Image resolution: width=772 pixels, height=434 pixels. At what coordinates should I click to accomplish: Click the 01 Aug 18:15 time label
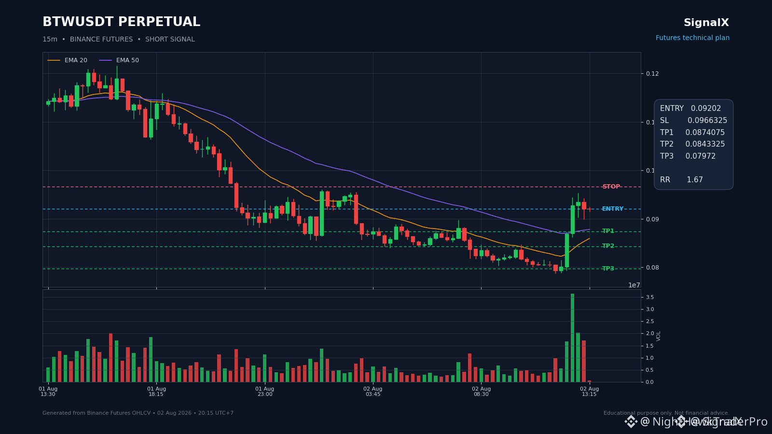tap(156, 392)
